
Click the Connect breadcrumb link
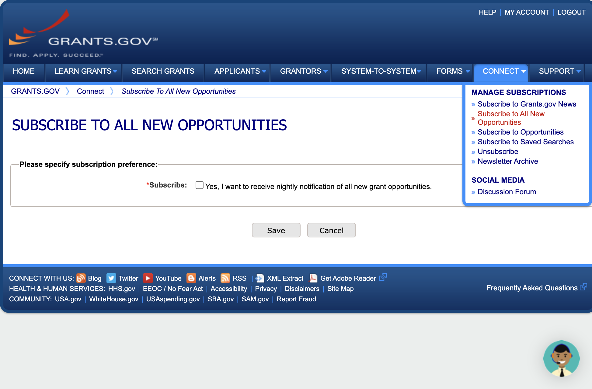click(x=90, y=91)
